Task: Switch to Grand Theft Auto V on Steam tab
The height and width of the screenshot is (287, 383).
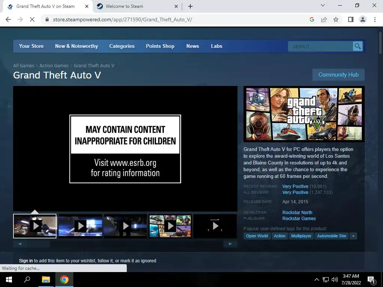Action: click(x=45, y=6)
